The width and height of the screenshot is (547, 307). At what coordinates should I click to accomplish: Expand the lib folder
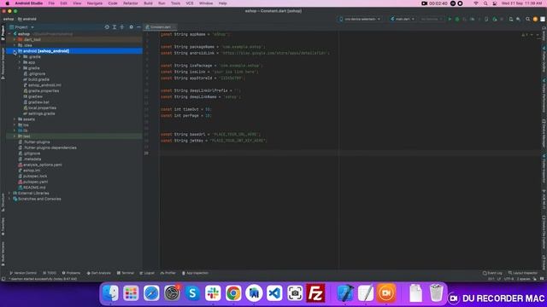(15, 130)
